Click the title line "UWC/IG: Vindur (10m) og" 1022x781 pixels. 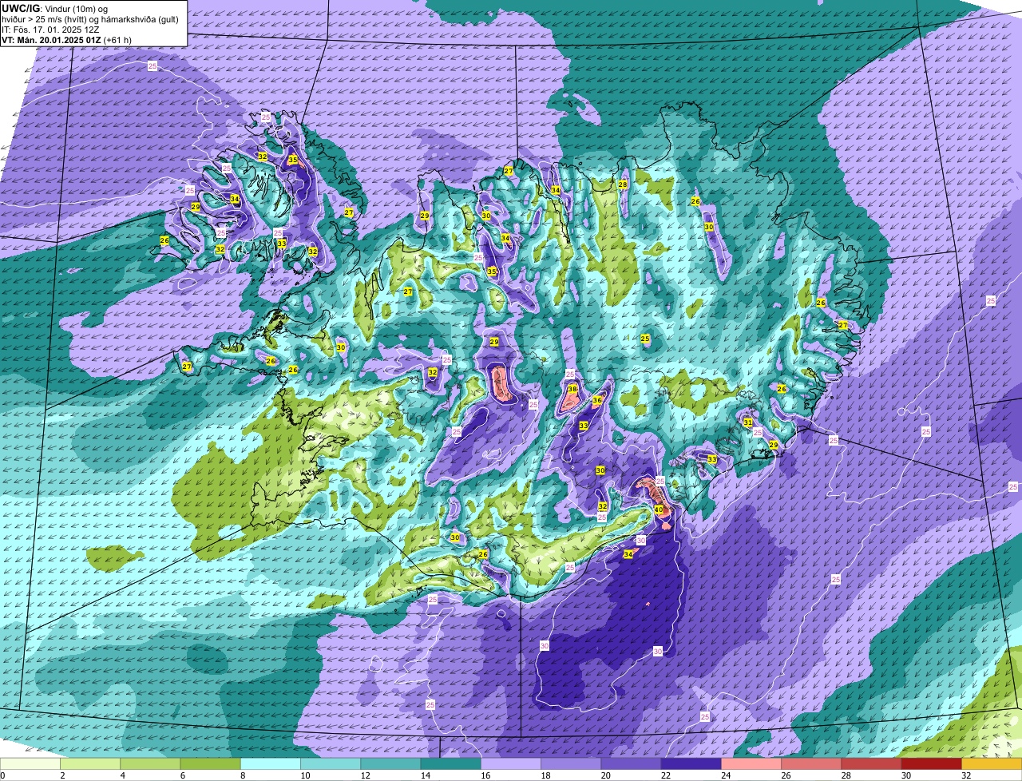pos(55,8)
